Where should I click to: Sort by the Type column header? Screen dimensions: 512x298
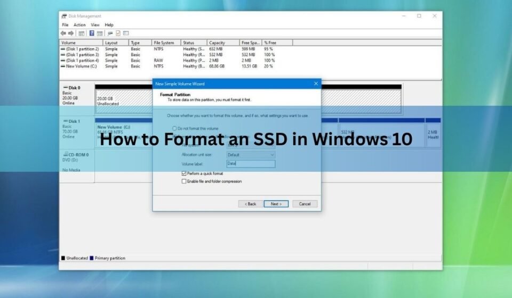click(x=140, y=43)
